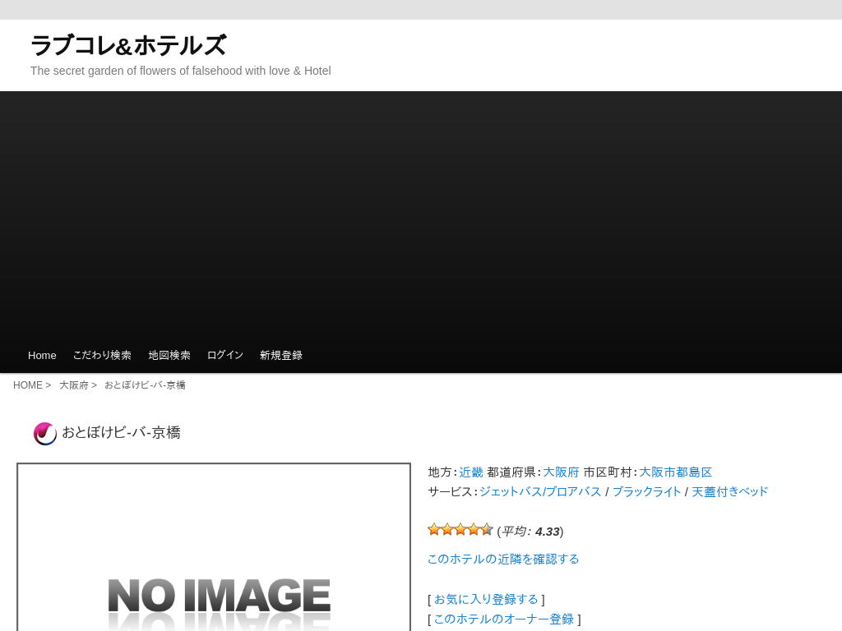The image size is (842, 631).
Task: Follow the 大阪府 breadcrumb link
Action: (x=73, y=385)
